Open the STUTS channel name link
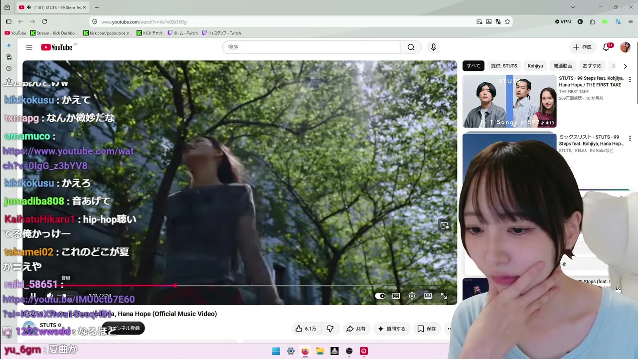638x359 pixels. (48, 325)
